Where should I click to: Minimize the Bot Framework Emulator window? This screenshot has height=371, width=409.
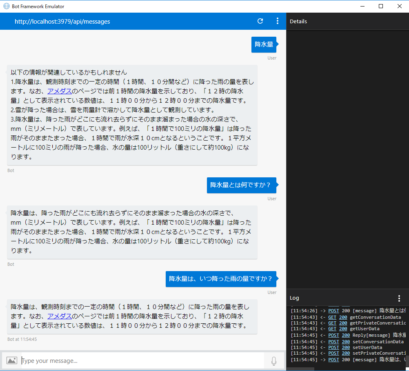click(x=362, y=6)
